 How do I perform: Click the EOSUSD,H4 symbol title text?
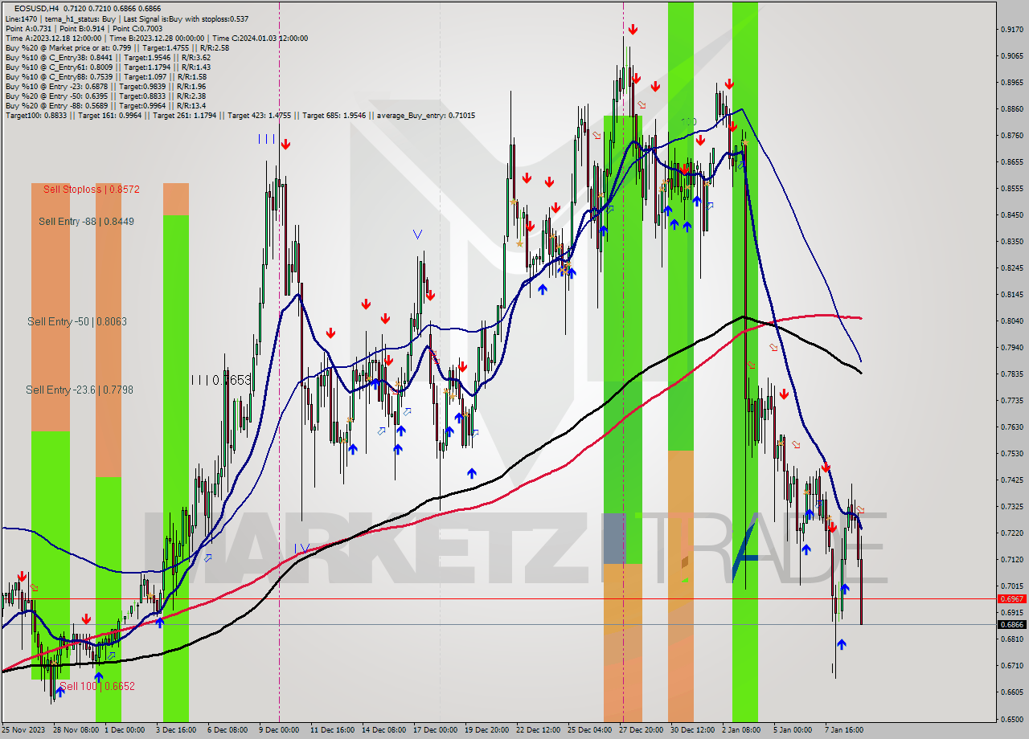(x=35, y=7)
